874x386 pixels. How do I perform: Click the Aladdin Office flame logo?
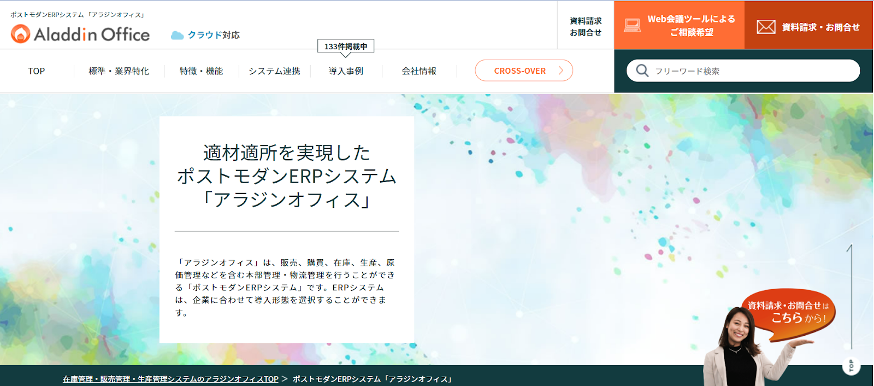pyautogui.click(x=20, y=34)
